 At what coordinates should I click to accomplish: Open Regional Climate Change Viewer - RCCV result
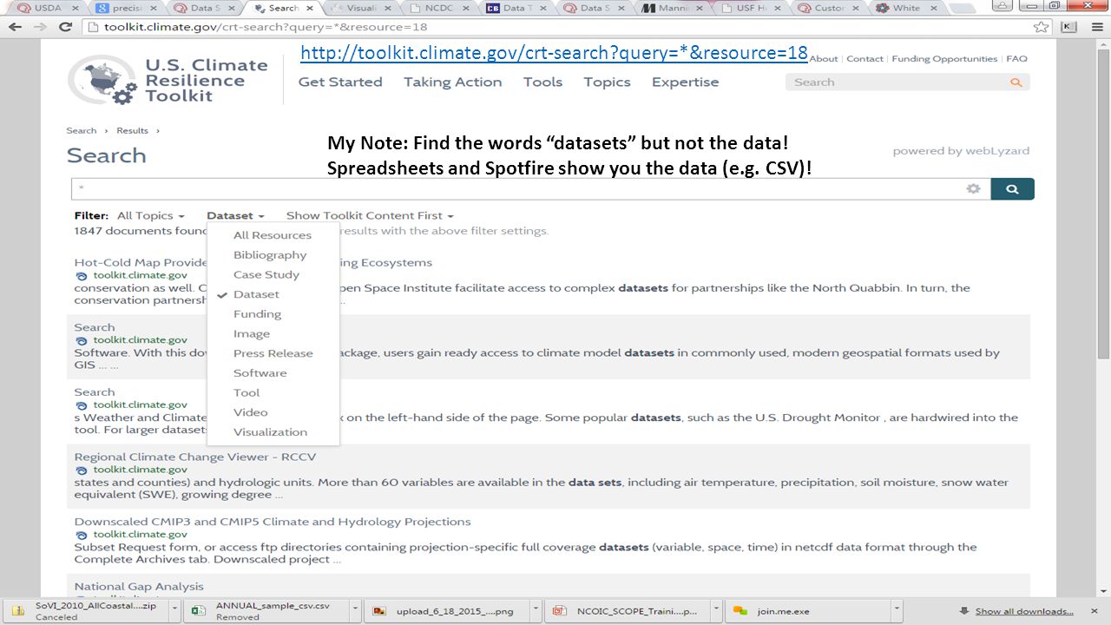tap(195, 457)
